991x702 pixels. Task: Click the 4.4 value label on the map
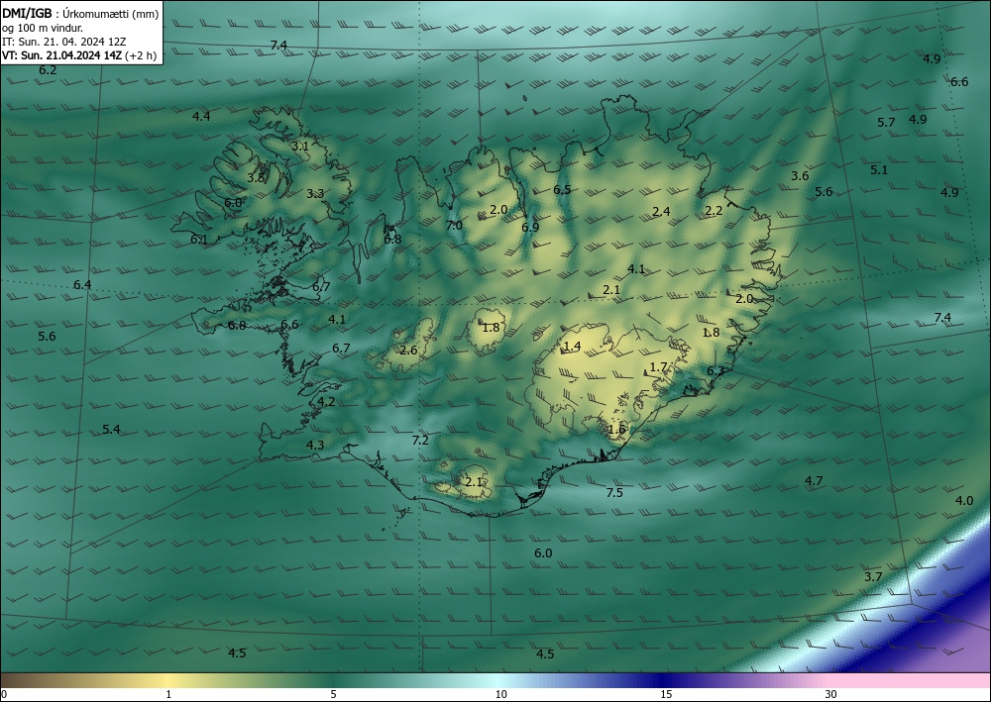pyautogui.click(x=201, y=116)
